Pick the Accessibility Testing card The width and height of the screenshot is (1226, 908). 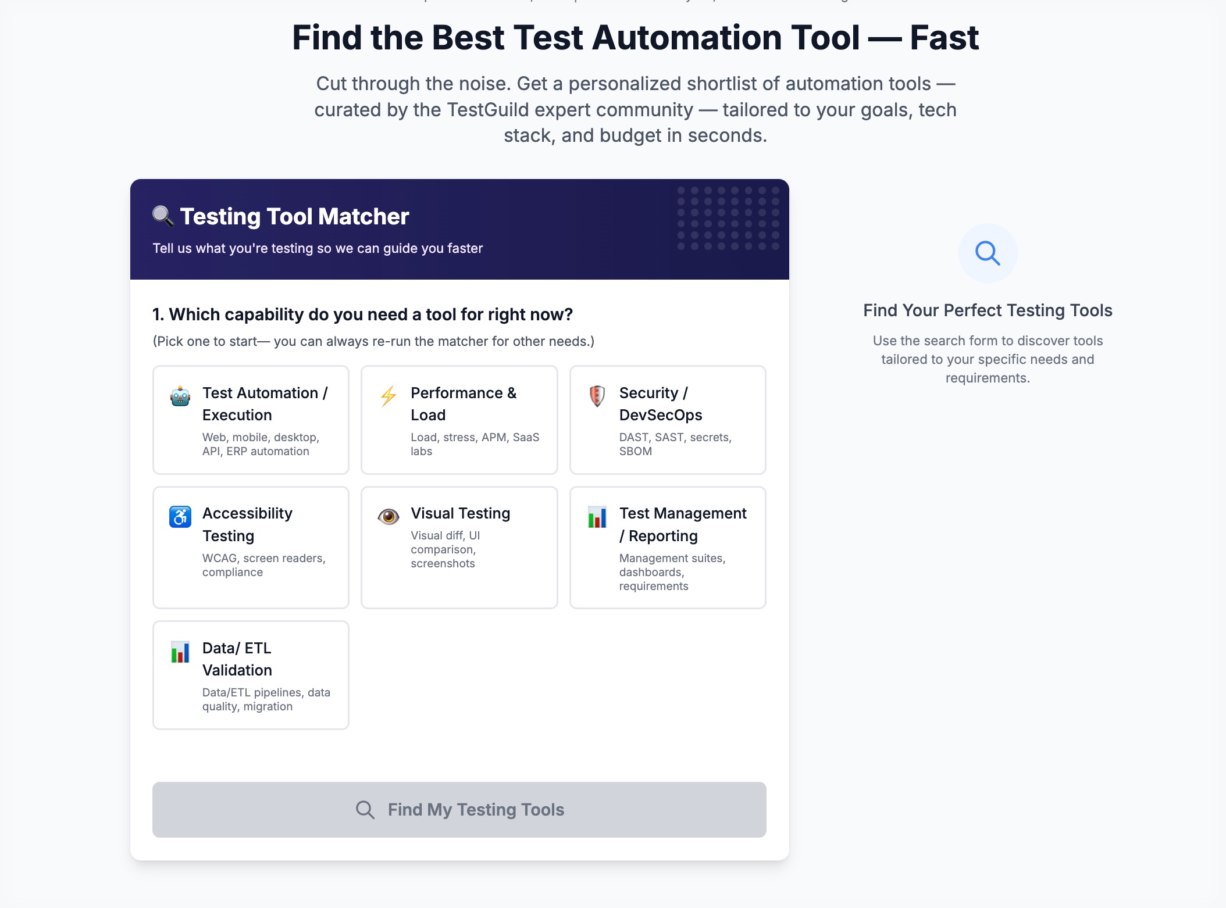[x=251, y=547]
